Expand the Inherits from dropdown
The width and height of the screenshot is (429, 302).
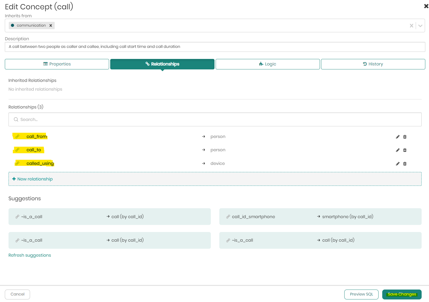(x=420, y=26)
